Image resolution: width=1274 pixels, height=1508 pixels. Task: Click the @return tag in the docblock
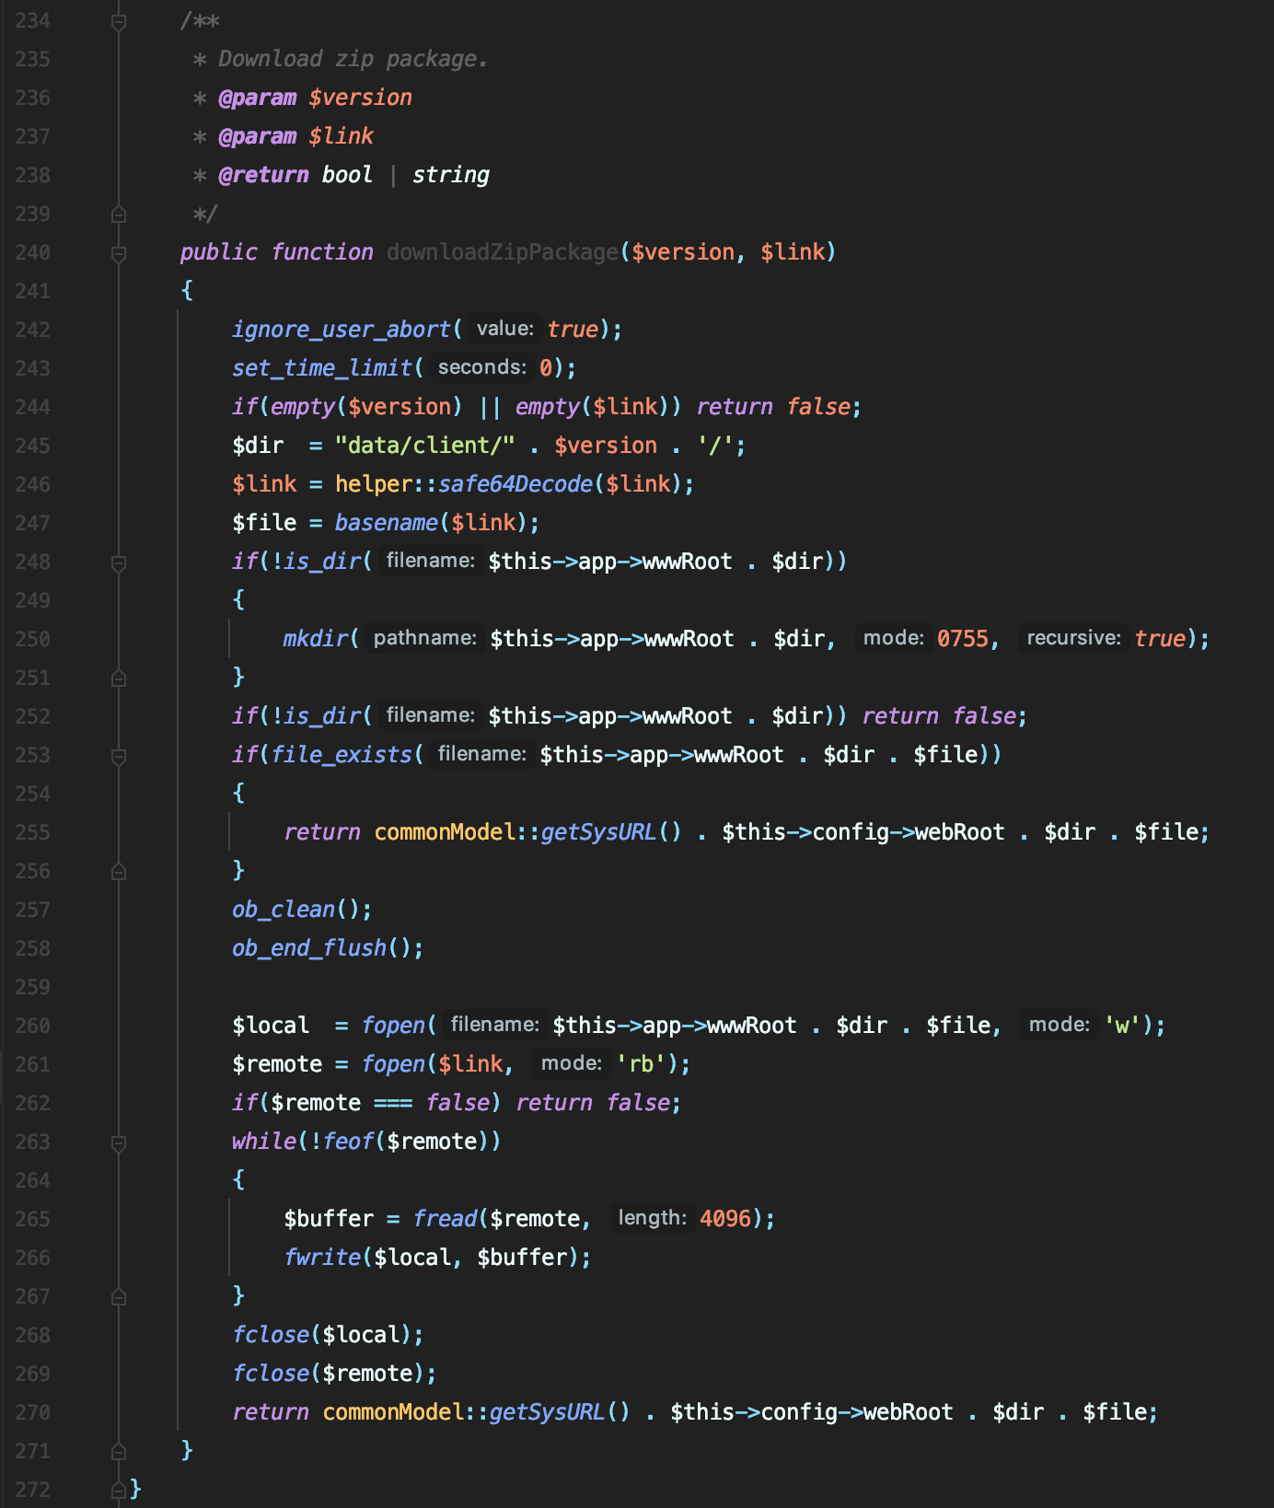263,175
